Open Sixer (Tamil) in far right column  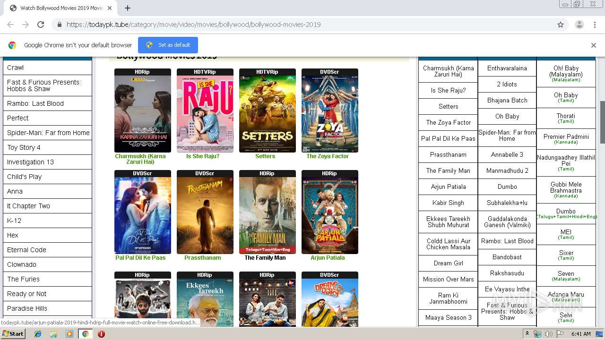coord(566,255)
